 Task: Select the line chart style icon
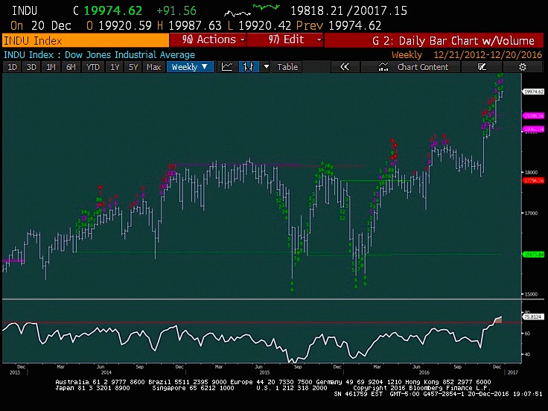point(227,67)
